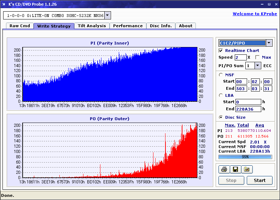This screenshot has height=200, width=280.
Task: Click the PI max value 213
Action: point(229,131)
